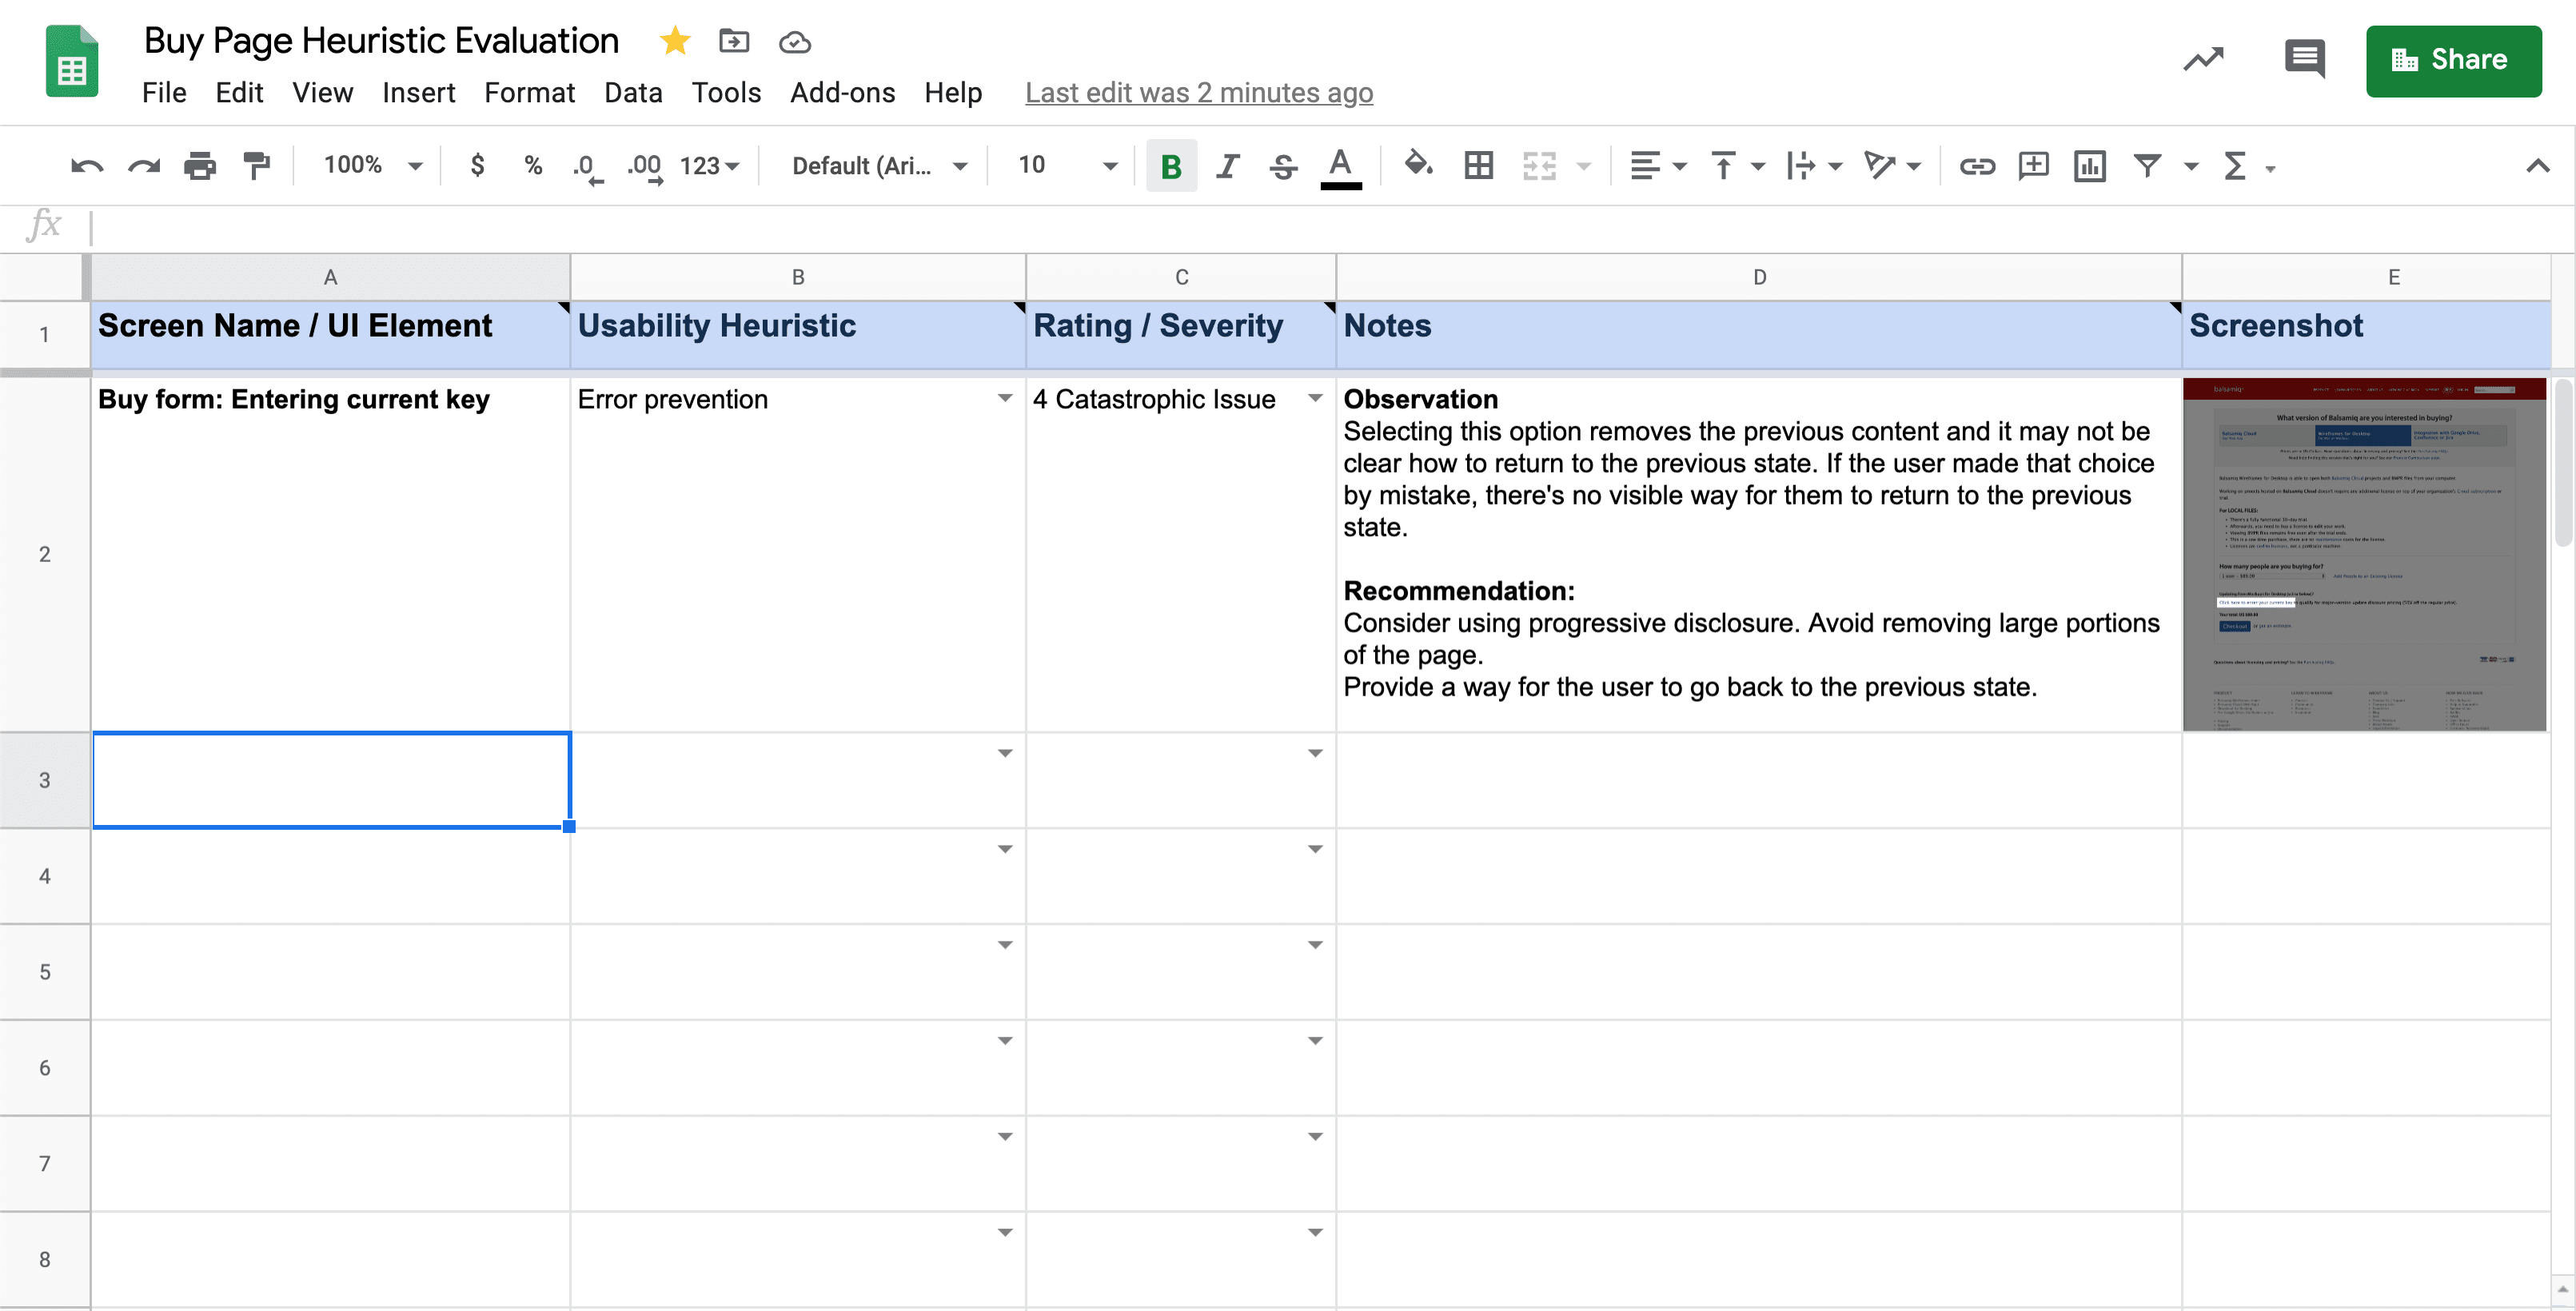Open the Last edit was 2 minutes ago link
2576x1311 pixels.
click(x=1198, y=93)
